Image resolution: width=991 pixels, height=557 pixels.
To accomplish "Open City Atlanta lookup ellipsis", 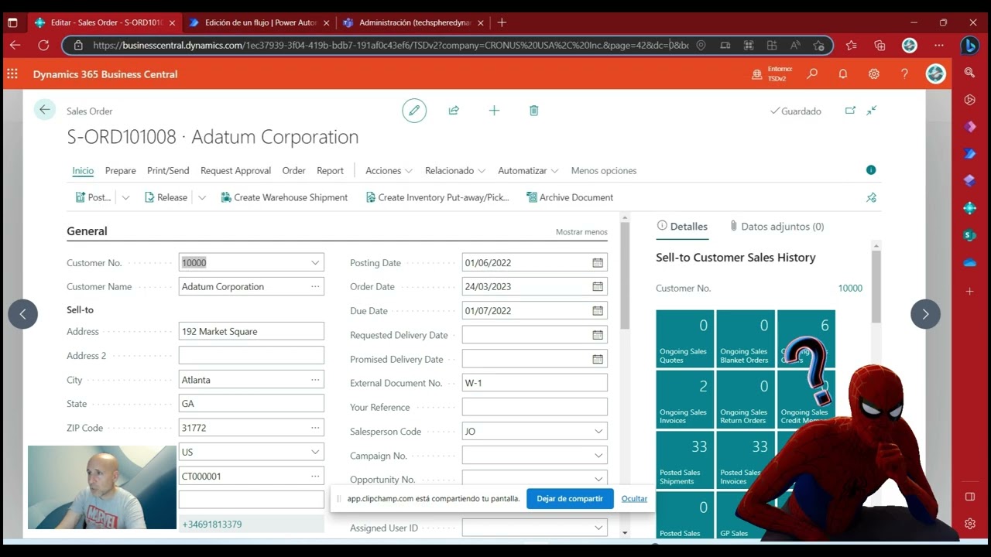I will [315, 380].
